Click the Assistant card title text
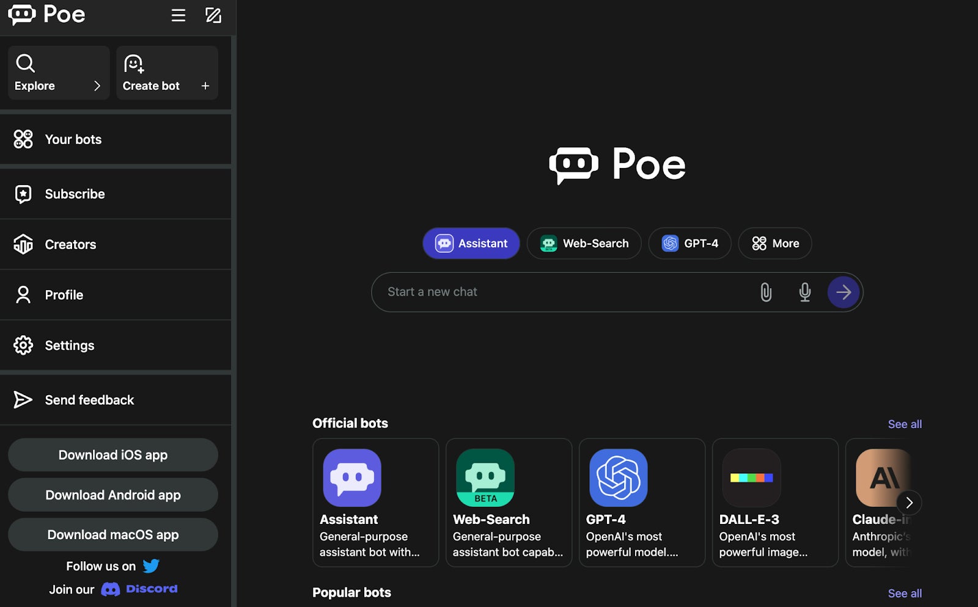Viewport: 978px width, 607px height. click(349, 520)
